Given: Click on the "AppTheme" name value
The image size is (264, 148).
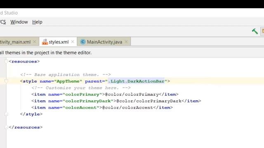Looking at the screenshot, I should pyautogui.click(x=68, y=81).
